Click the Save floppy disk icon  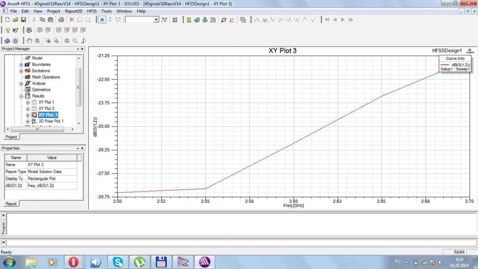(x=23, y=20)
